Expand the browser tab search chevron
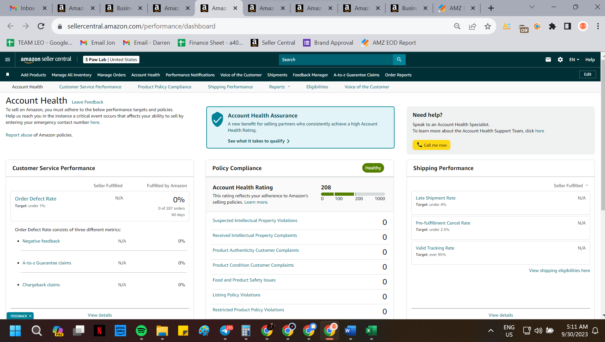The width and height of the screenshot is (605, 342). tap(532, 7)
